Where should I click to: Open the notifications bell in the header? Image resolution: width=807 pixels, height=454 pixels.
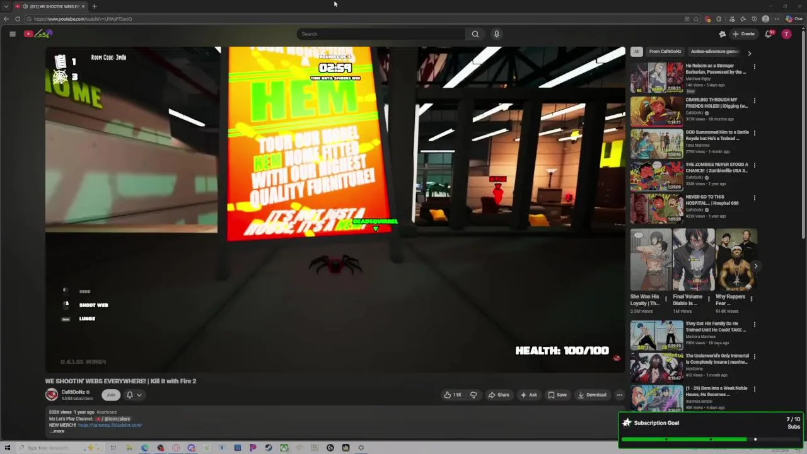tap(769, 34)
